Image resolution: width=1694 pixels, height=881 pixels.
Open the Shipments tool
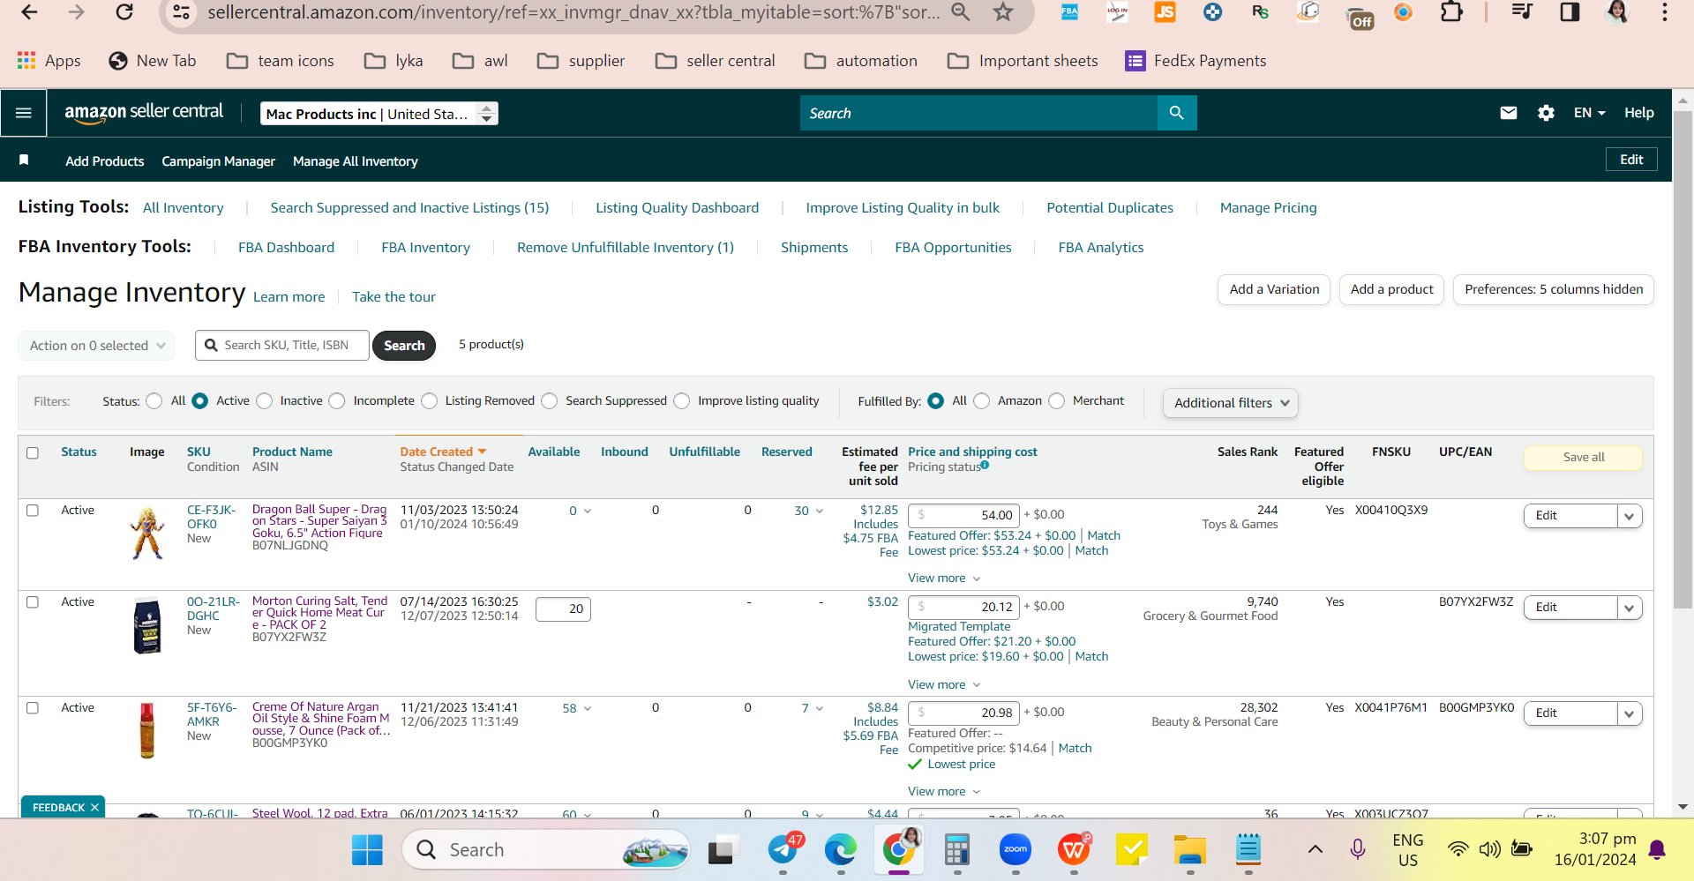tap(814, 248)
